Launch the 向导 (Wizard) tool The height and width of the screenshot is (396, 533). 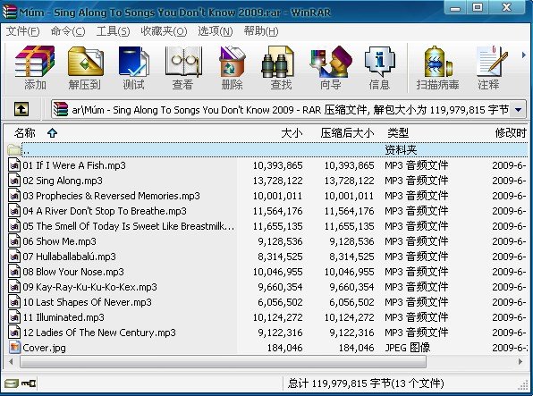click(331, 68)
